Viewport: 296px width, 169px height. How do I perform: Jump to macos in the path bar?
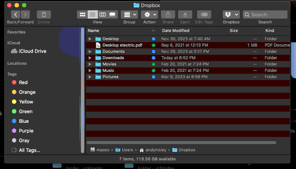click(100, 150)
